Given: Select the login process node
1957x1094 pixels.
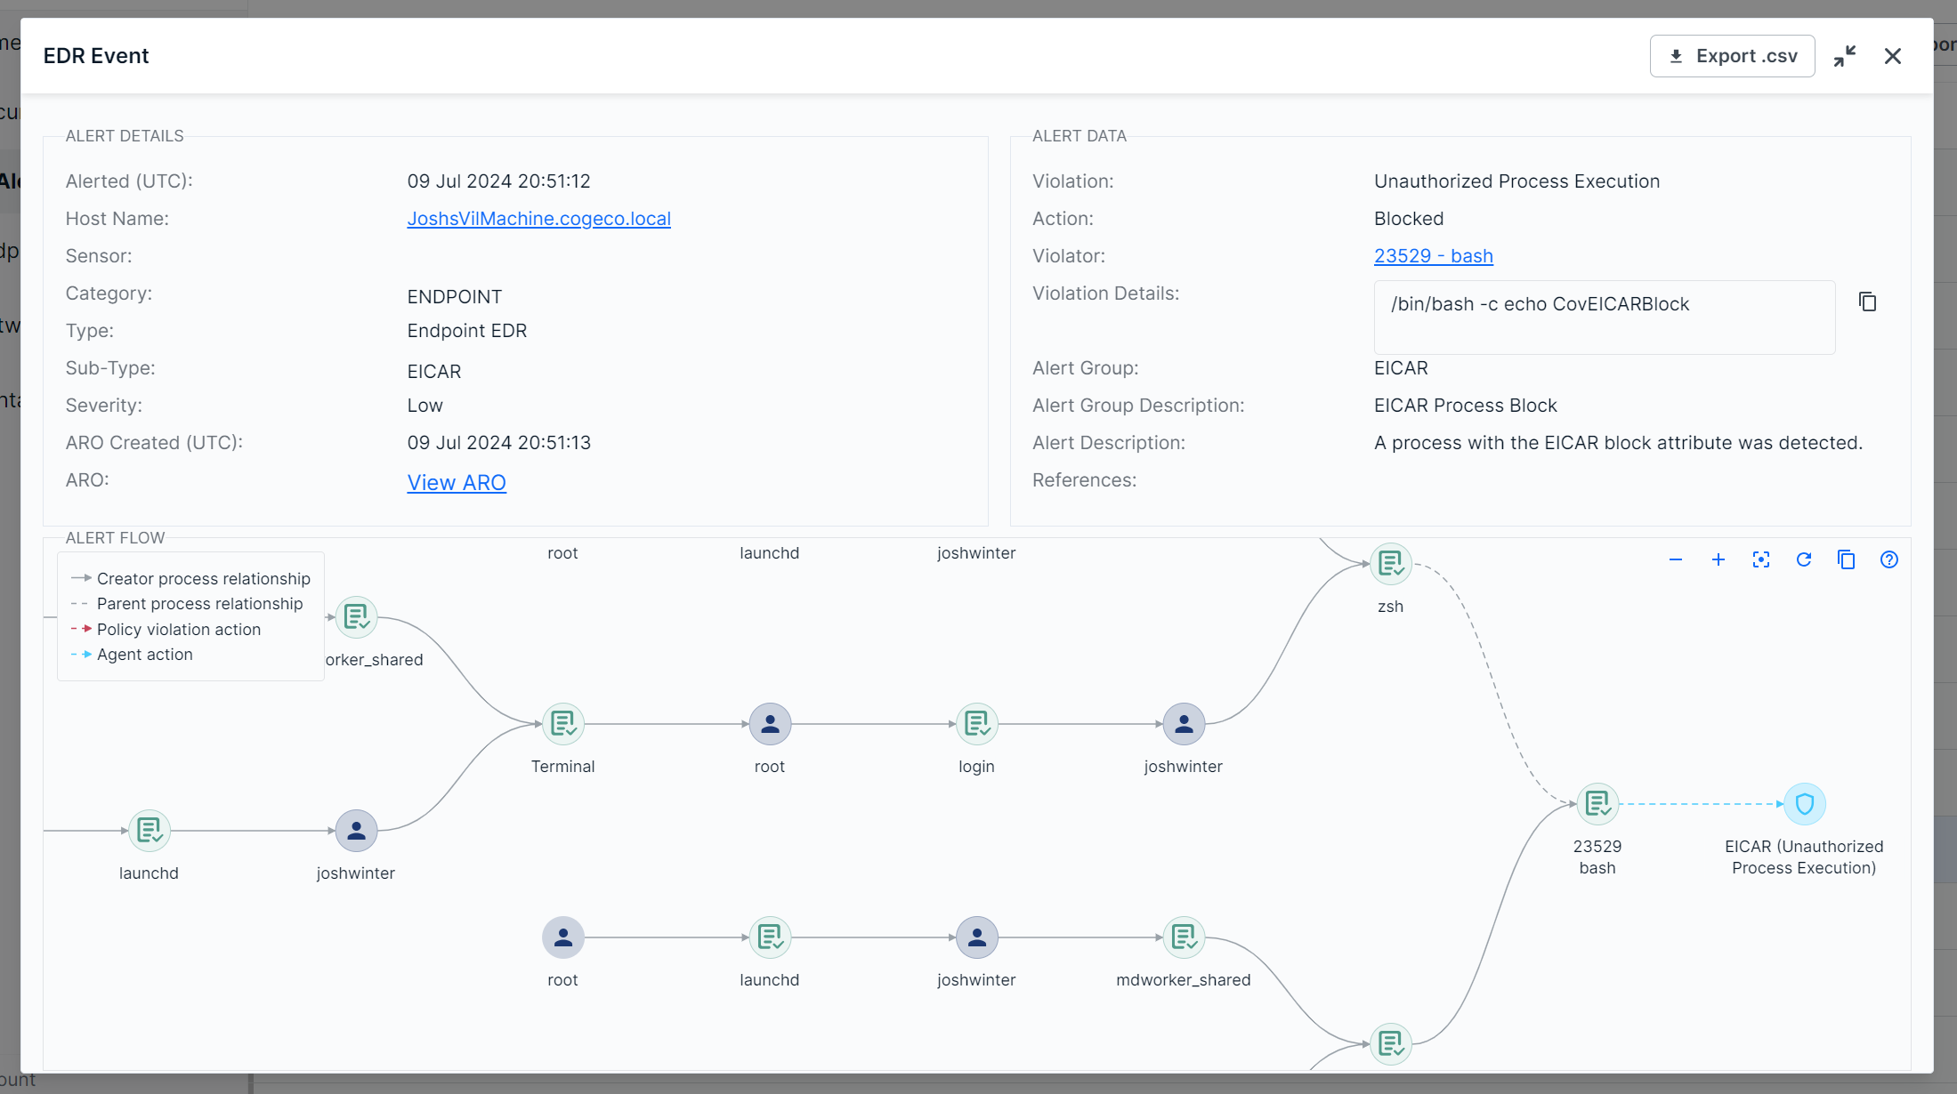Looking at the screenshot, I should [976, 724].
